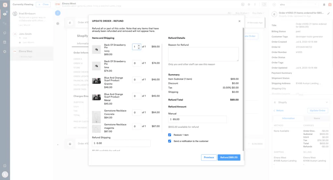Expand the All filter dropdown
The image size is (333, 180).
tap(230, 13)
